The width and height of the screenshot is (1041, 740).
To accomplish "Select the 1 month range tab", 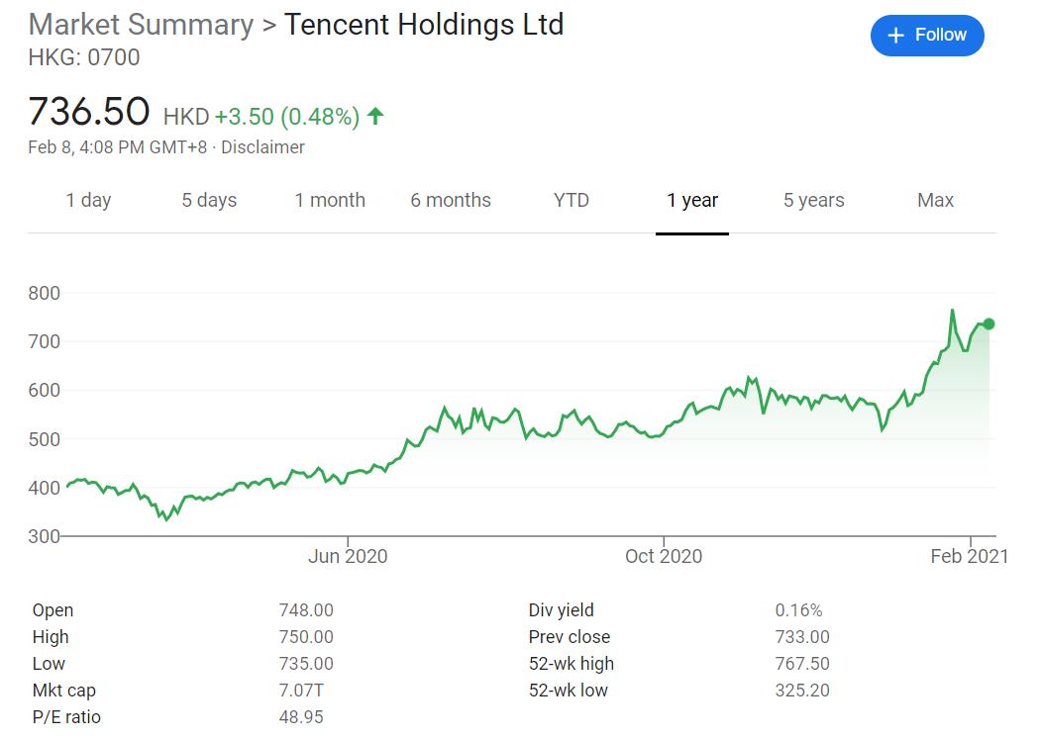I will [x=330, y=200].
